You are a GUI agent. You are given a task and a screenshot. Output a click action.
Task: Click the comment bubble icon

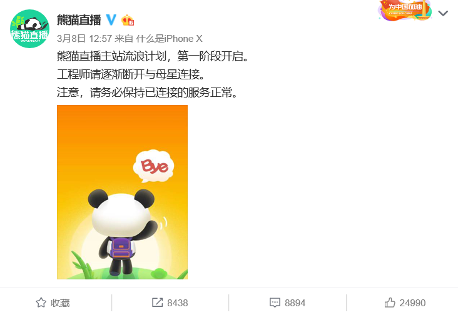(x=275, y=302)
